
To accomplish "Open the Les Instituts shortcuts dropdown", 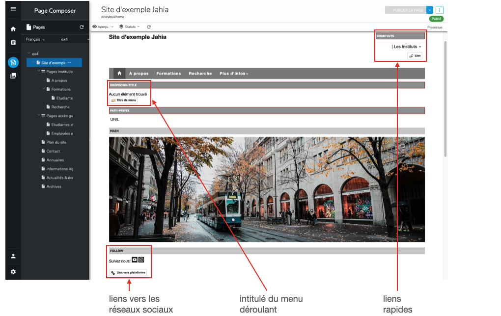I will (x=407, y=47).
